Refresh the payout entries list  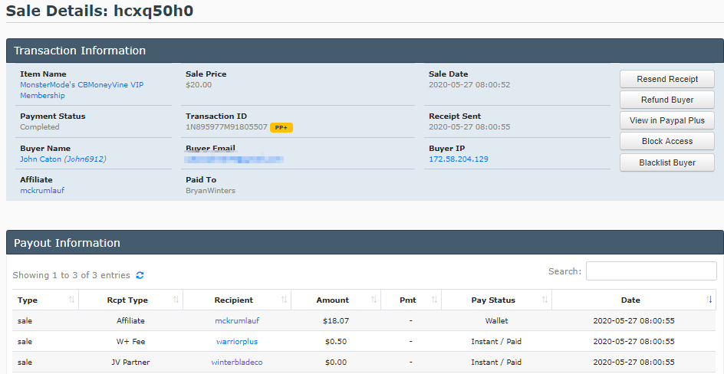140,275
